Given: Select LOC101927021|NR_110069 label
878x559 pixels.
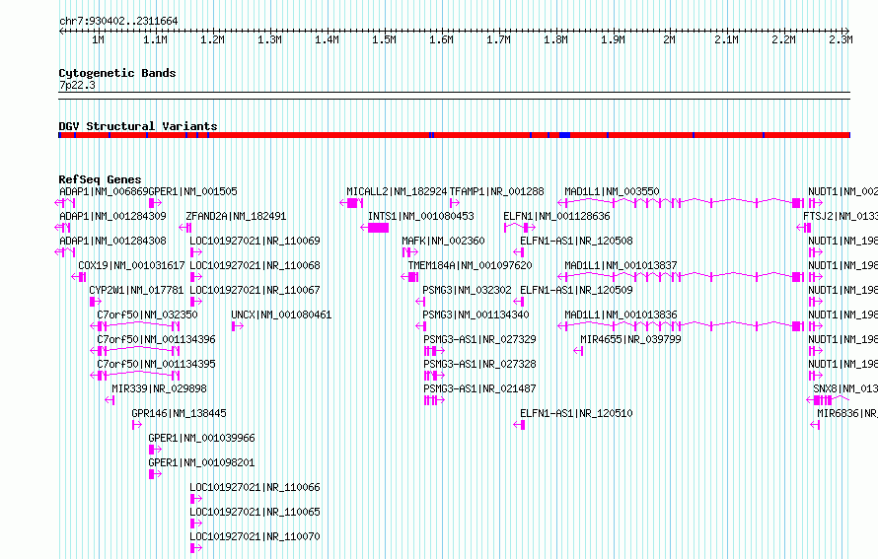Looking at the screenshot, I should (255, 241).
